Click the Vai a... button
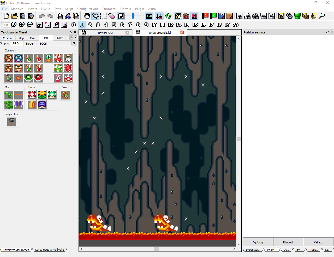Screen dimensions: 334x257 click(x=318, y=242)
